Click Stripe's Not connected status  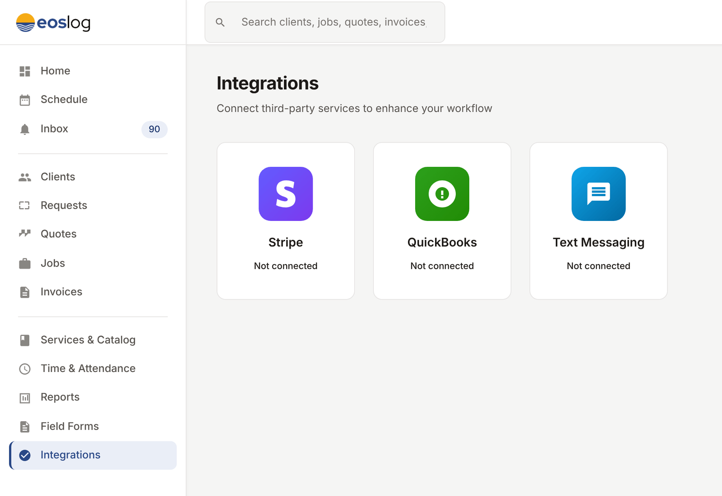click(x=286, y=266)
